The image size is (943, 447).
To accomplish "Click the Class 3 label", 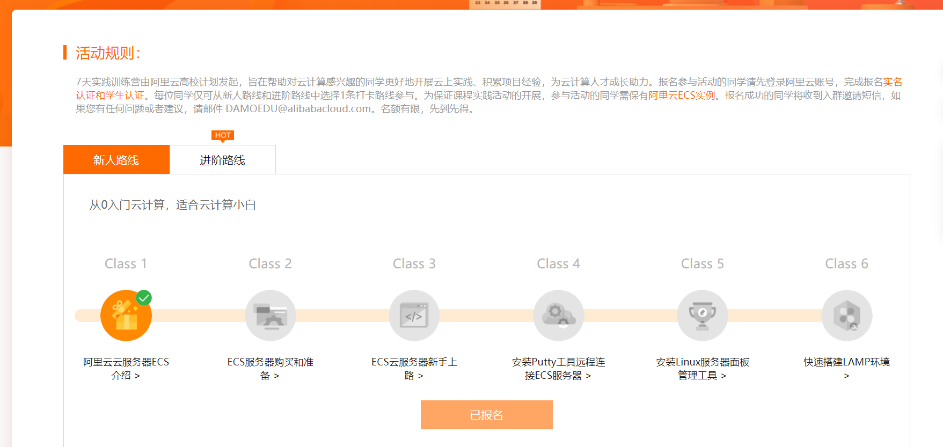I will (414, 263).
